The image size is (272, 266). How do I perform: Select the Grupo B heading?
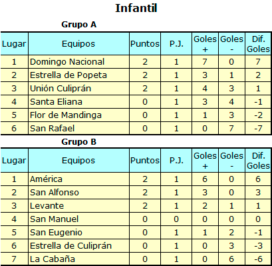coord(78,142)
